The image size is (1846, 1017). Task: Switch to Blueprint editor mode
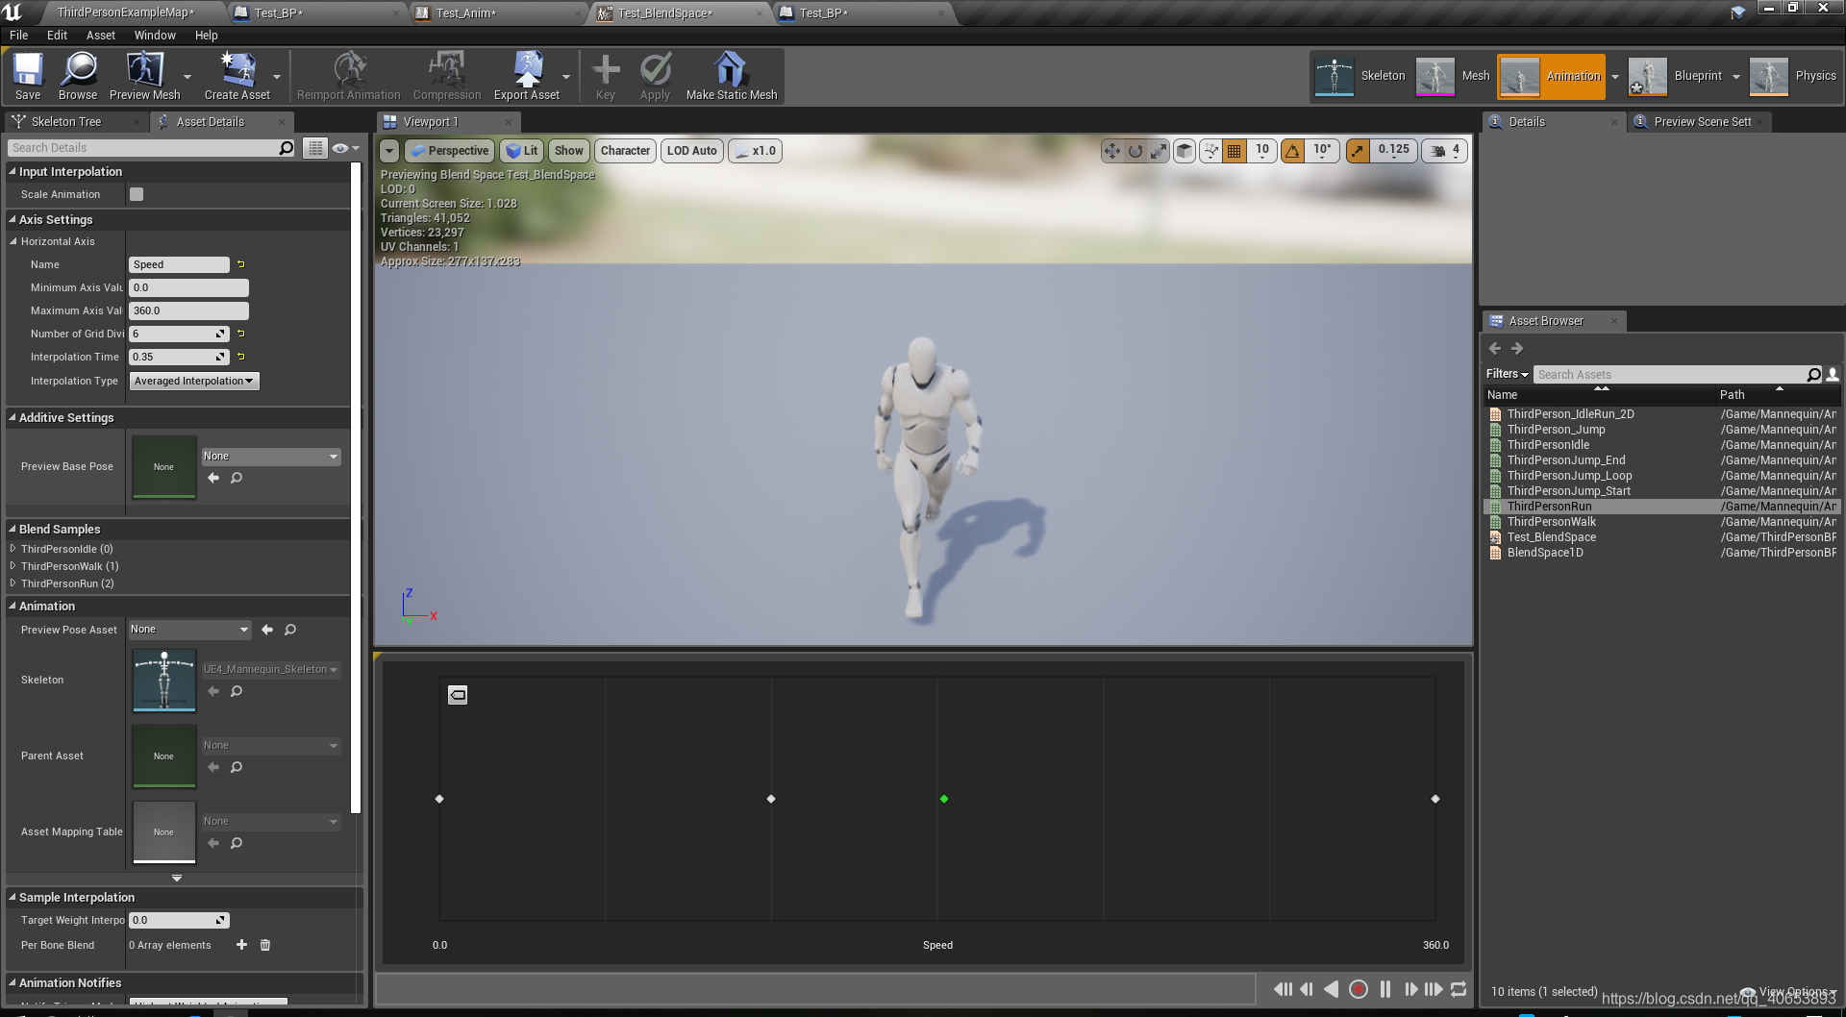pos(1677,76)
